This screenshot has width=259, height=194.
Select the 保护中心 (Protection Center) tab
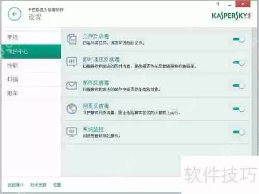pos(31,51)
